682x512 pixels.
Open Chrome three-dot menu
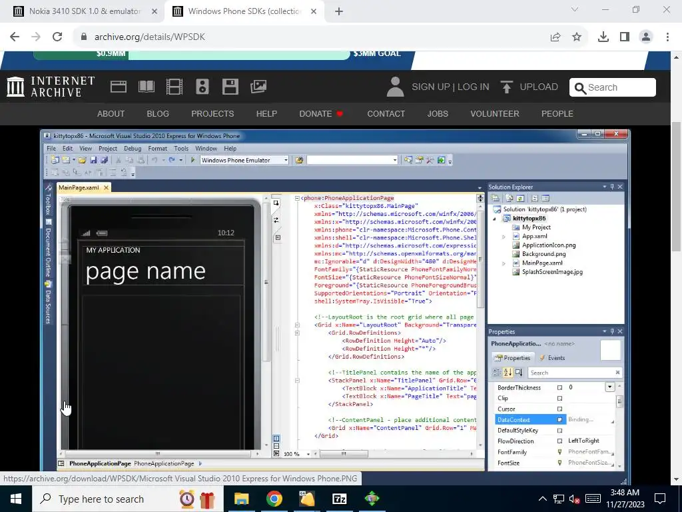click(667, 37)
